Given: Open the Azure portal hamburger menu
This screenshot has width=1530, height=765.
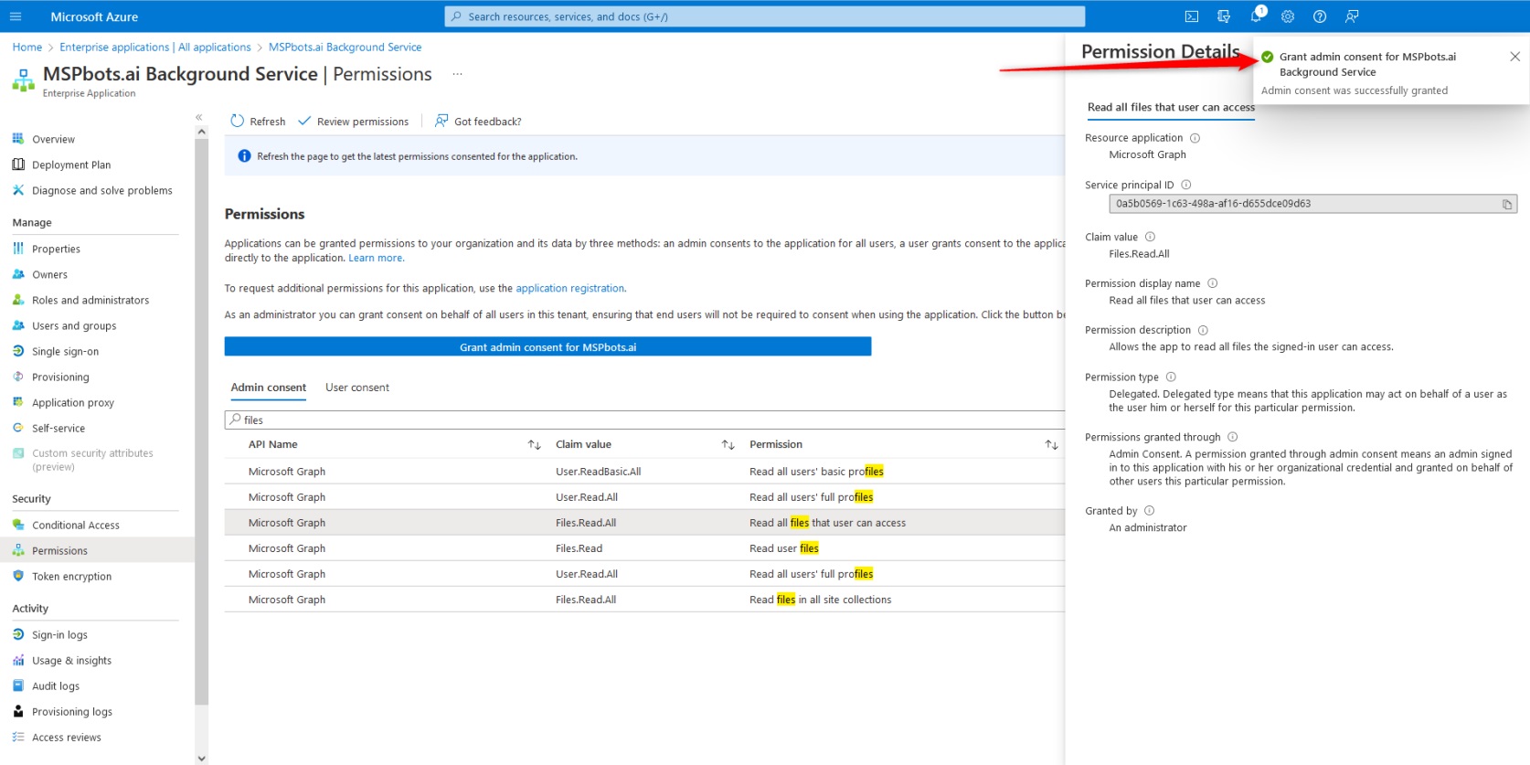Looking at the screenshot, I should [x=16, y=16].
